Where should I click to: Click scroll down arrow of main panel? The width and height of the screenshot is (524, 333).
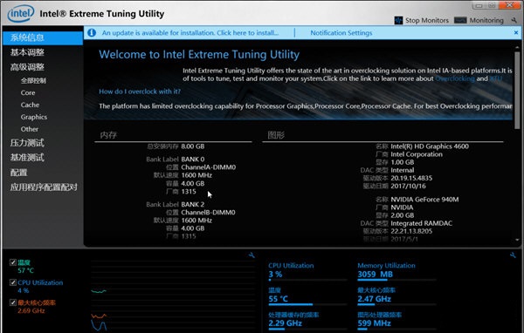point(517,240)
